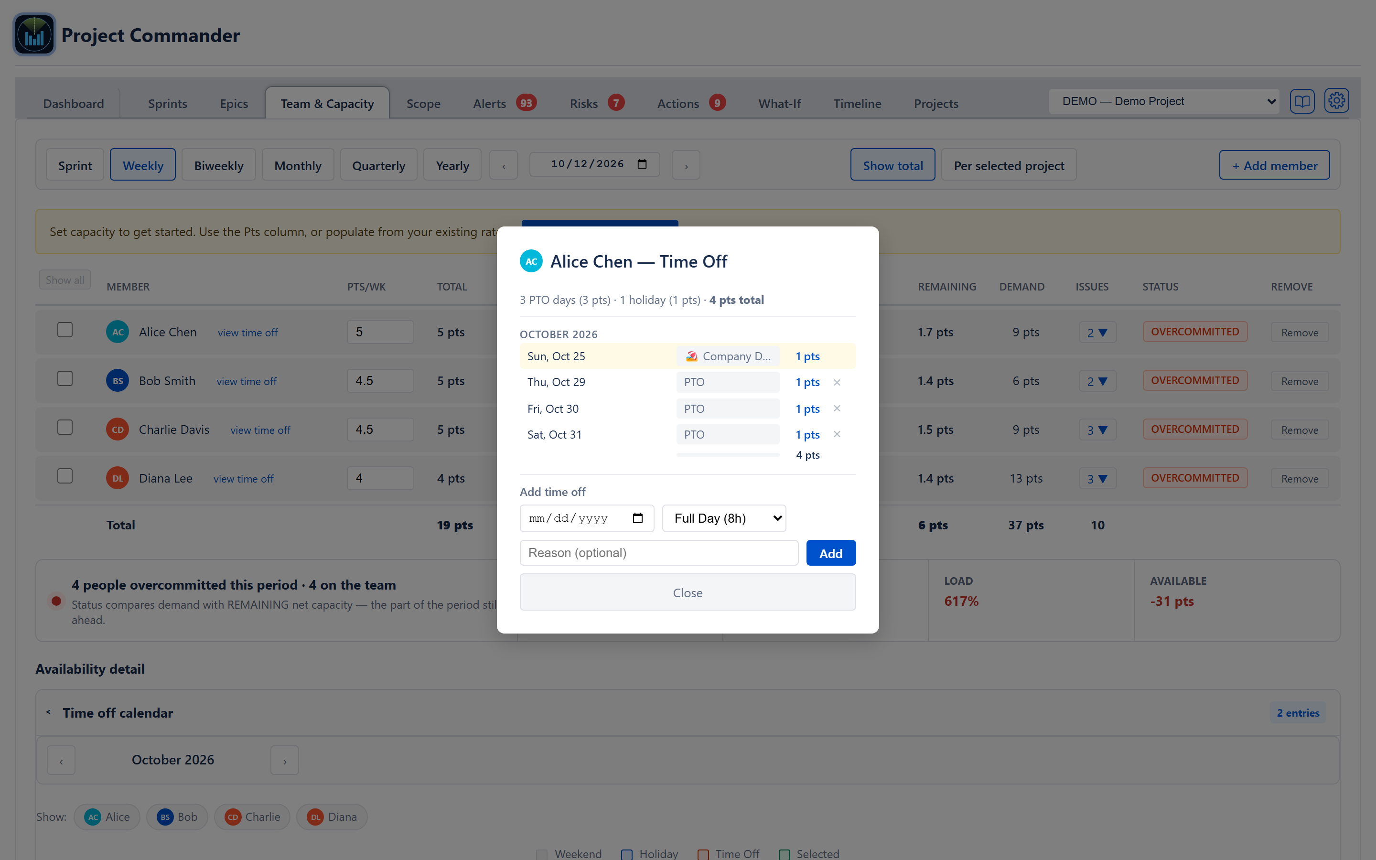
Task: Open the Alerts tab
Action: pyautogui.click(x=505, y=104)
